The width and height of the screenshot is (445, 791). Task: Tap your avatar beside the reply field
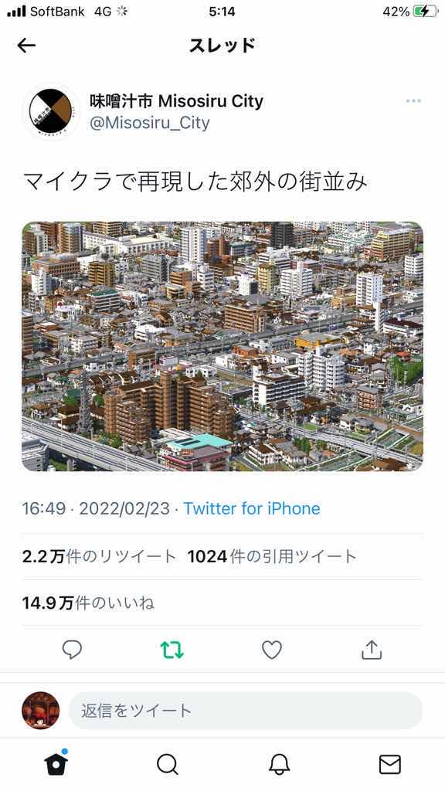click(41, 711)
